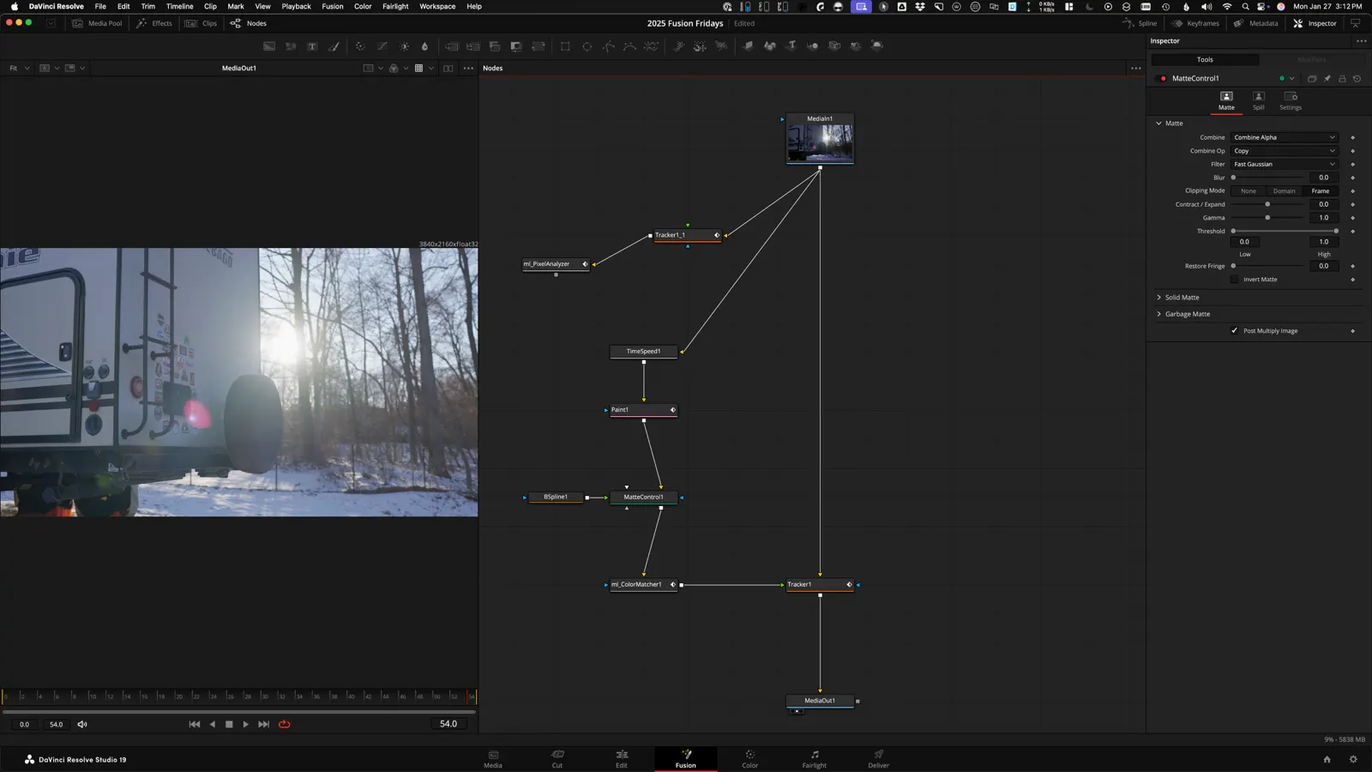Open the Inspector panel options menu
This screenshot has width=1372, height=772.
tap(1361, 41)
